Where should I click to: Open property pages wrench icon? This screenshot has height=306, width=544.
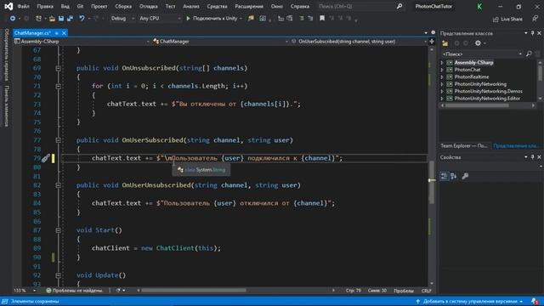pos(465,176)
